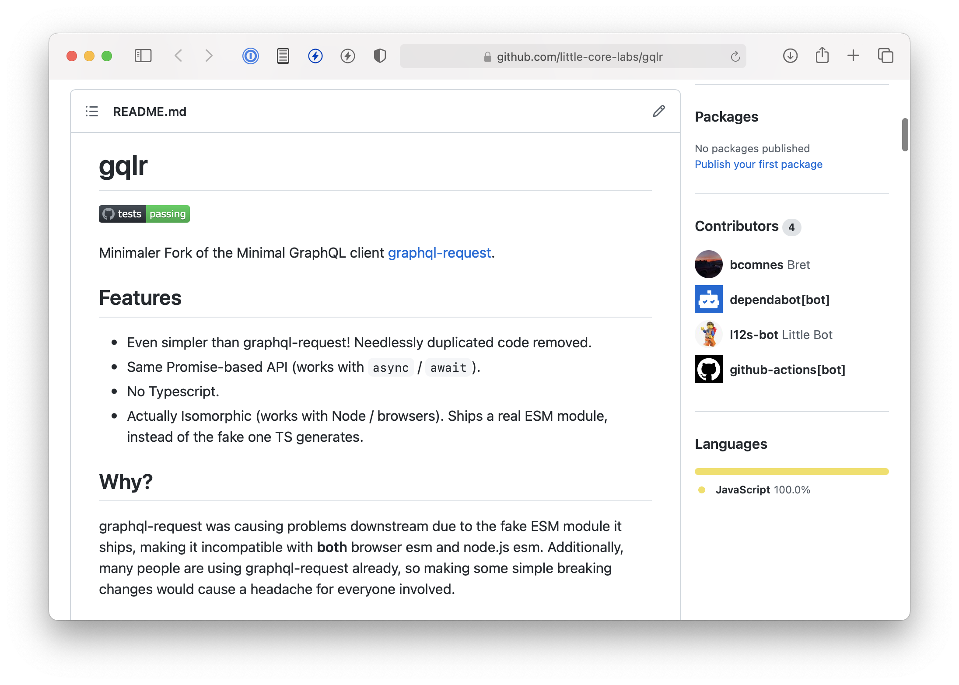The width and height of the screenshot is (959, 685).
Task: Click the lock icon in address bar
Action: (487, 57)
